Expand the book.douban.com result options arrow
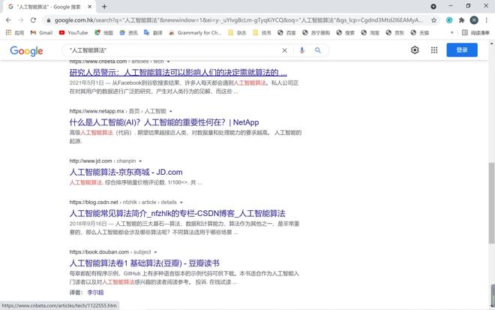The height and width of the screenshot is (310, 495). click(x=155, y=252)
